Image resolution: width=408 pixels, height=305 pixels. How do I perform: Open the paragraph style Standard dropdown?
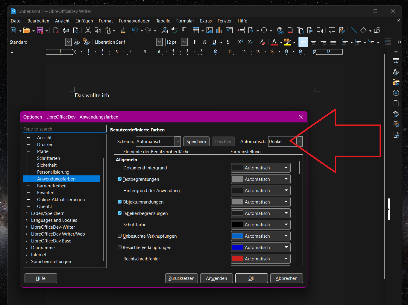(x=68, y=42)
